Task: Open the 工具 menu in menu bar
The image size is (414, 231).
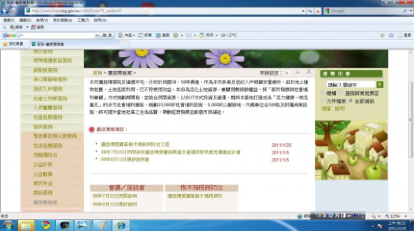Action: [x=83, y=20]
